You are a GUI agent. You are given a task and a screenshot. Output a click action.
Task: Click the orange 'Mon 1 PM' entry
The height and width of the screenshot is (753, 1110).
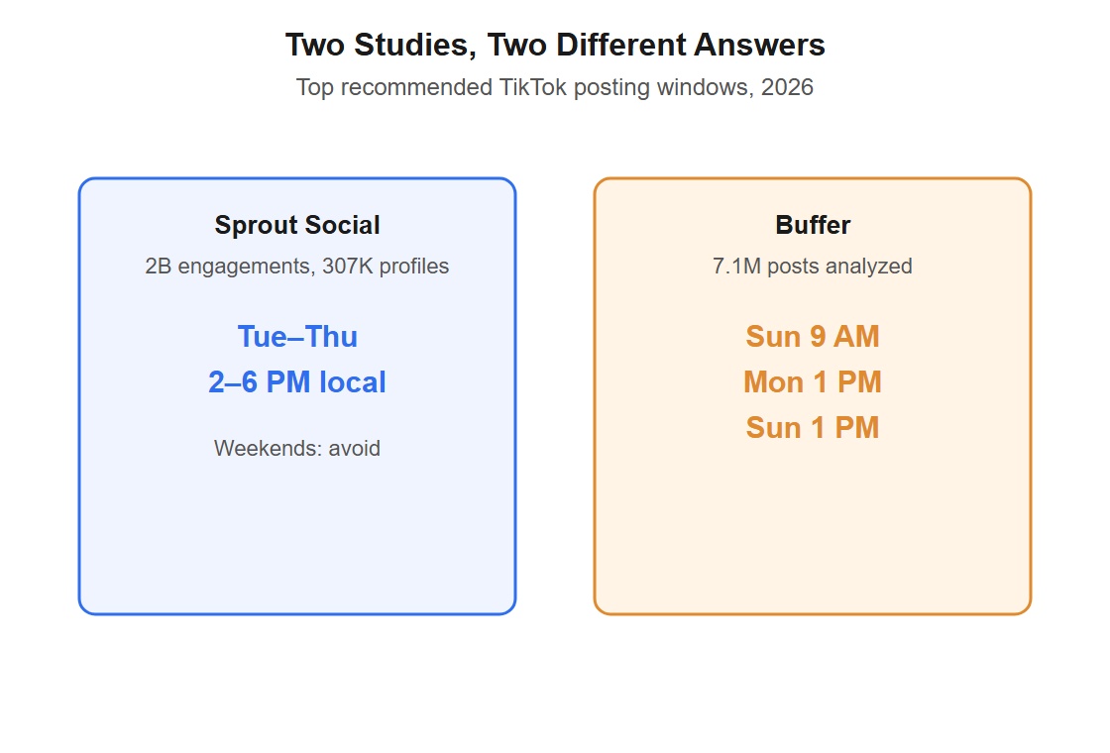pyautogui.click(x=813, y=382)
